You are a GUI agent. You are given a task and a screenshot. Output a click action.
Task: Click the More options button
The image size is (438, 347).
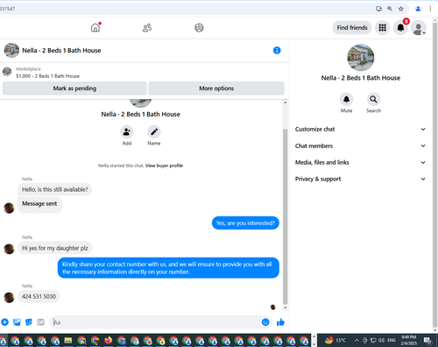[x=216, y=89]
